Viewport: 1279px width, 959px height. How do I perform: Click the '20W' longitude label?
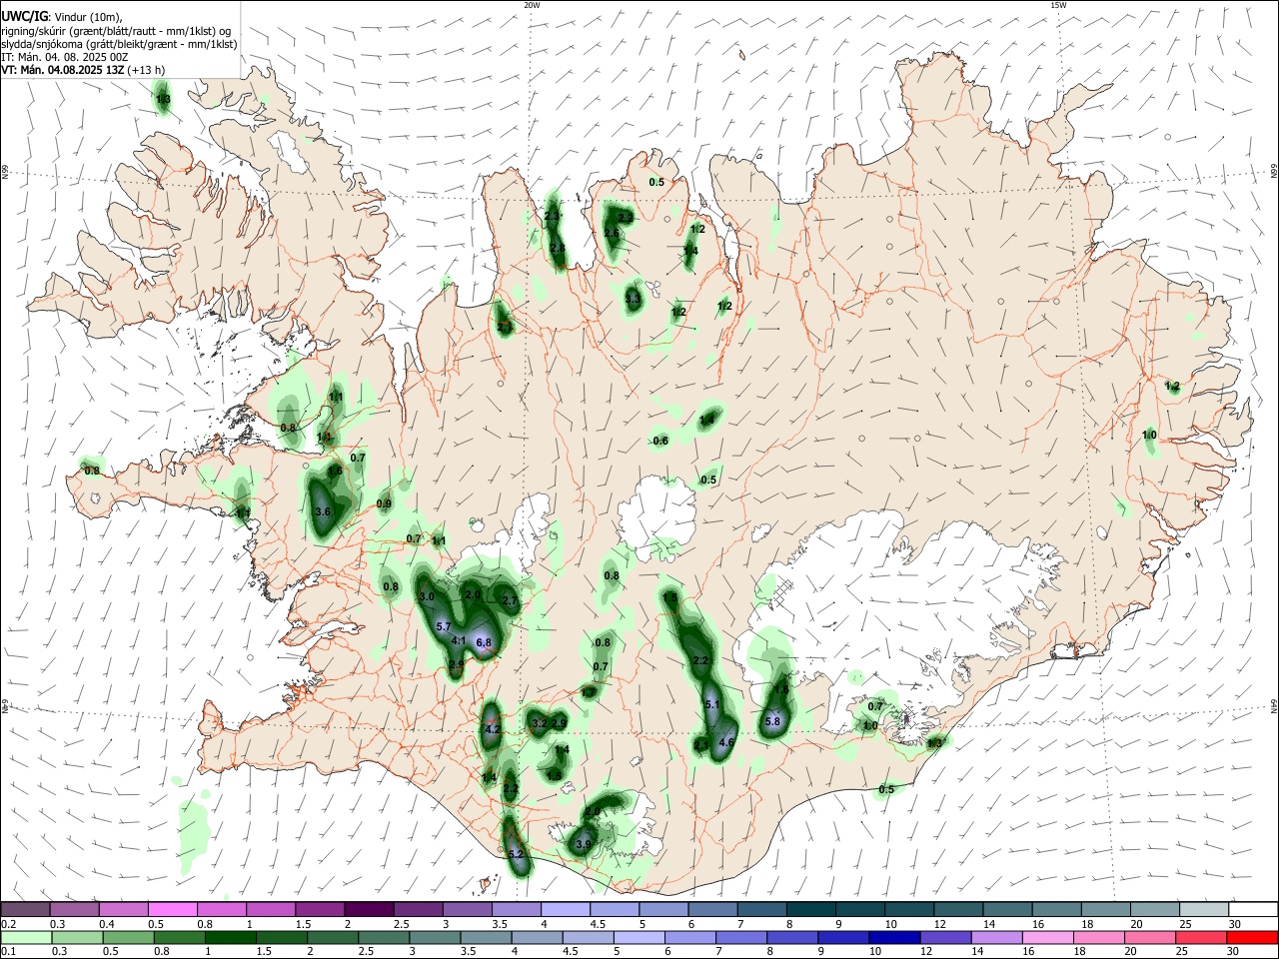click(x=532, y=5)
